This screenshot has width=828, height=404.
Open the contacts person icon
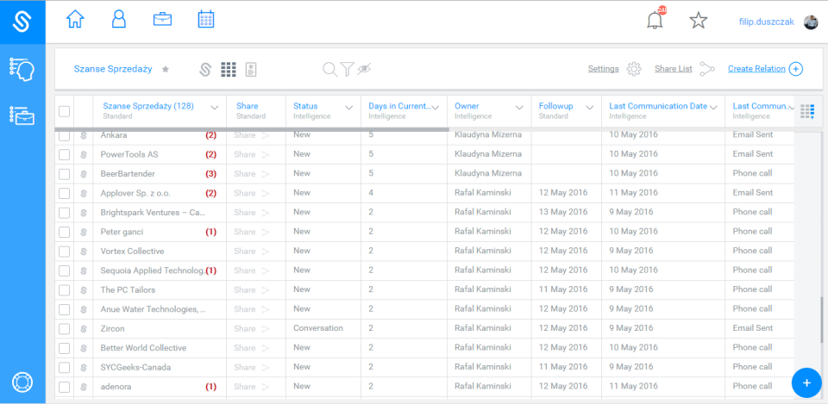tap(119, 20)
